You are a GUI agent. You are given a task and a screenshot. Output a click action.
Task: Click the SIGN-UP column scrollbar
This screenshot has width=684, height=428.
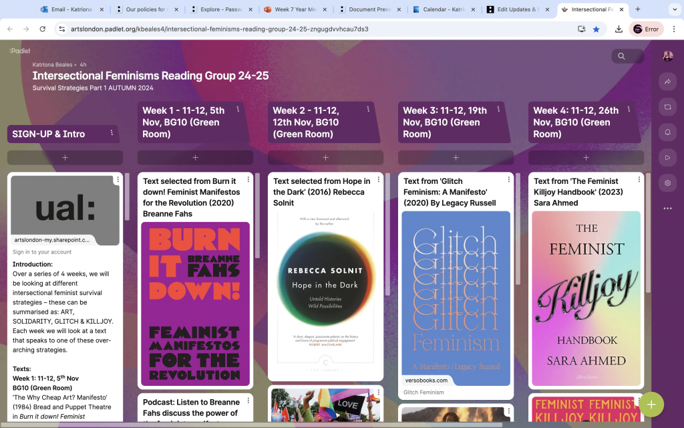tap(127, 197)
